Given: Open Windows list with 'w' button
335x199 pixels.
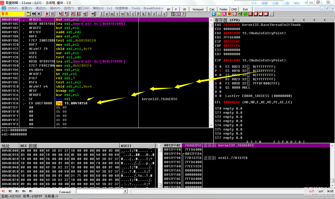Looking at the screenshot, I should 122,14.
